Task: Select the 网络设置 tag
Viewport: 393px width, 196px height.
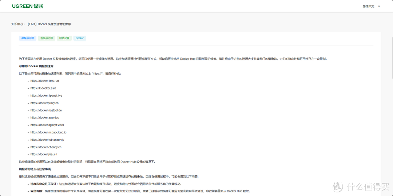Action: click(x=64, y=38)
